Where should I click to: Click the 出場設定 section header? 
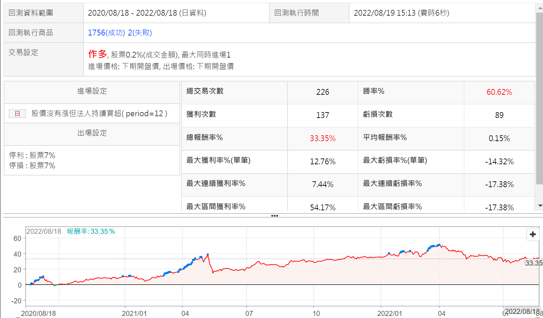point(92,133)
